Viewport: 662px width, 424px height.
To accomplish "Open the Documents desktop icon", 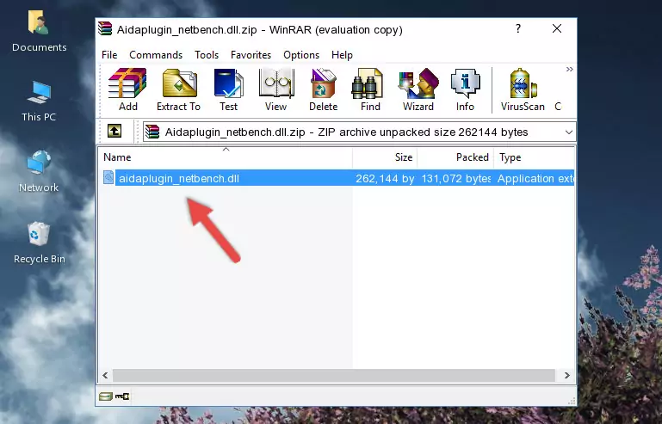I will pyautogui.click(x=39, y=32).
